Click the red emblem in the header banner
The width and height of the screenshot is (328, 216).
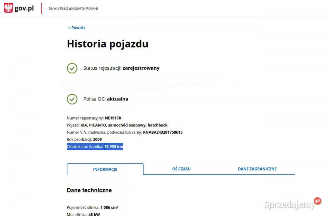click(x=8, y=8)
